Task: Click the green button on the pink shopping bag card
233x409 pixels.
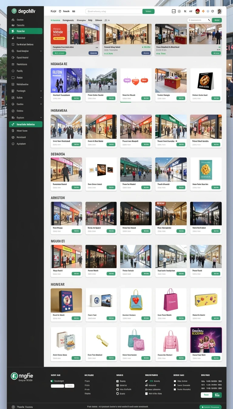Action: [181, 318]
